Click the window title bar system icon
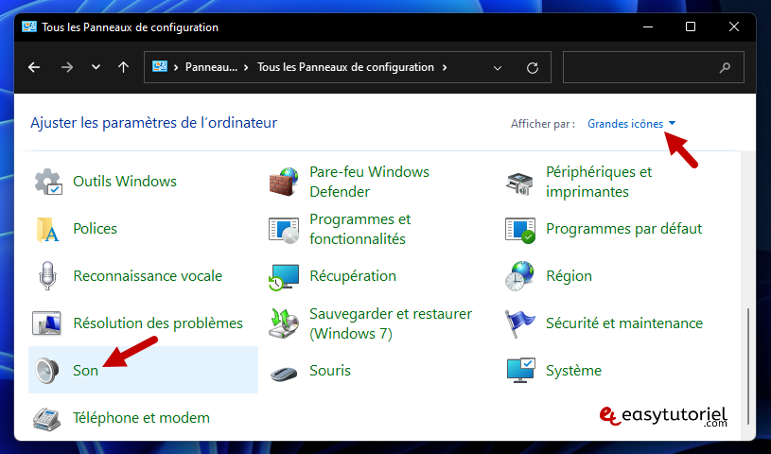The image size is (771, 454). (29, 26)
